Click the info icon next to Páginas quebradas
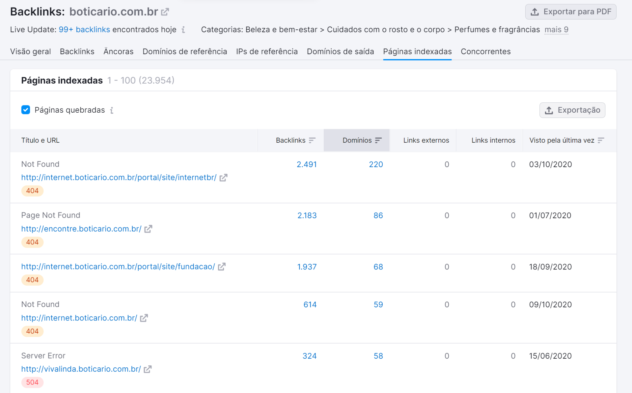Screen dimensions: 632x393 113,110
